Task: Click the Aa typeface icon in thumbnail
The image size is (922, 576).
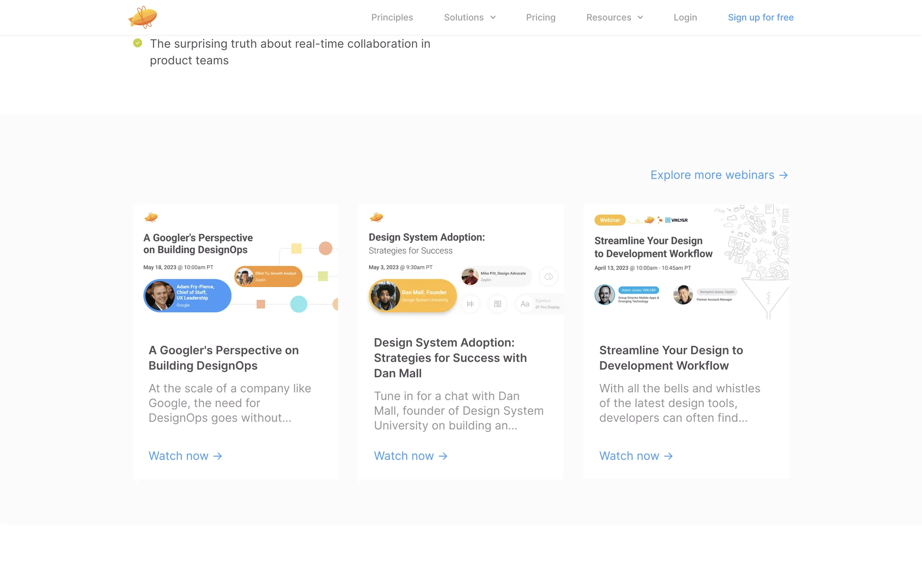Action: [x=525, y=304]
